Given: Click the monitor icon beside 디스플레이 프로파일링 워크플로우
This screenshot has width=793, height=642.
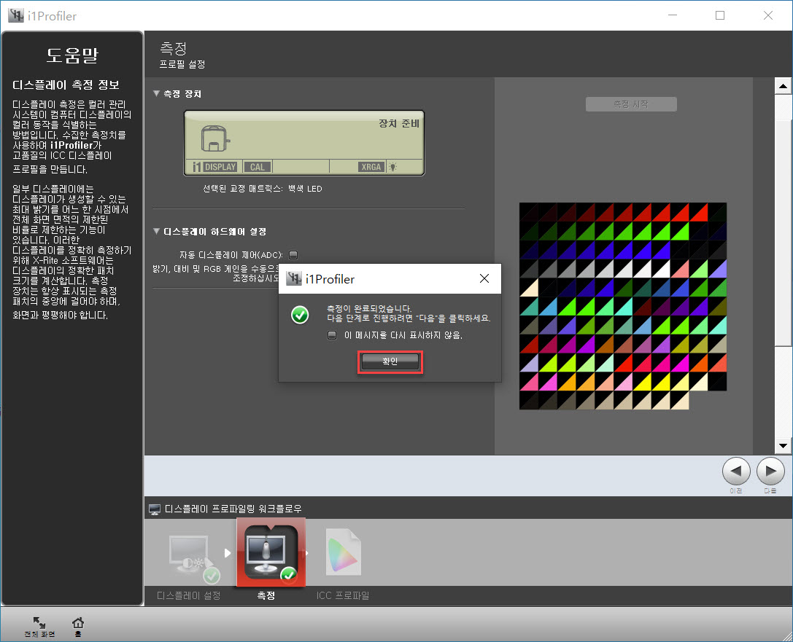Looking at the screenshot, I should [x=155, y=509].
